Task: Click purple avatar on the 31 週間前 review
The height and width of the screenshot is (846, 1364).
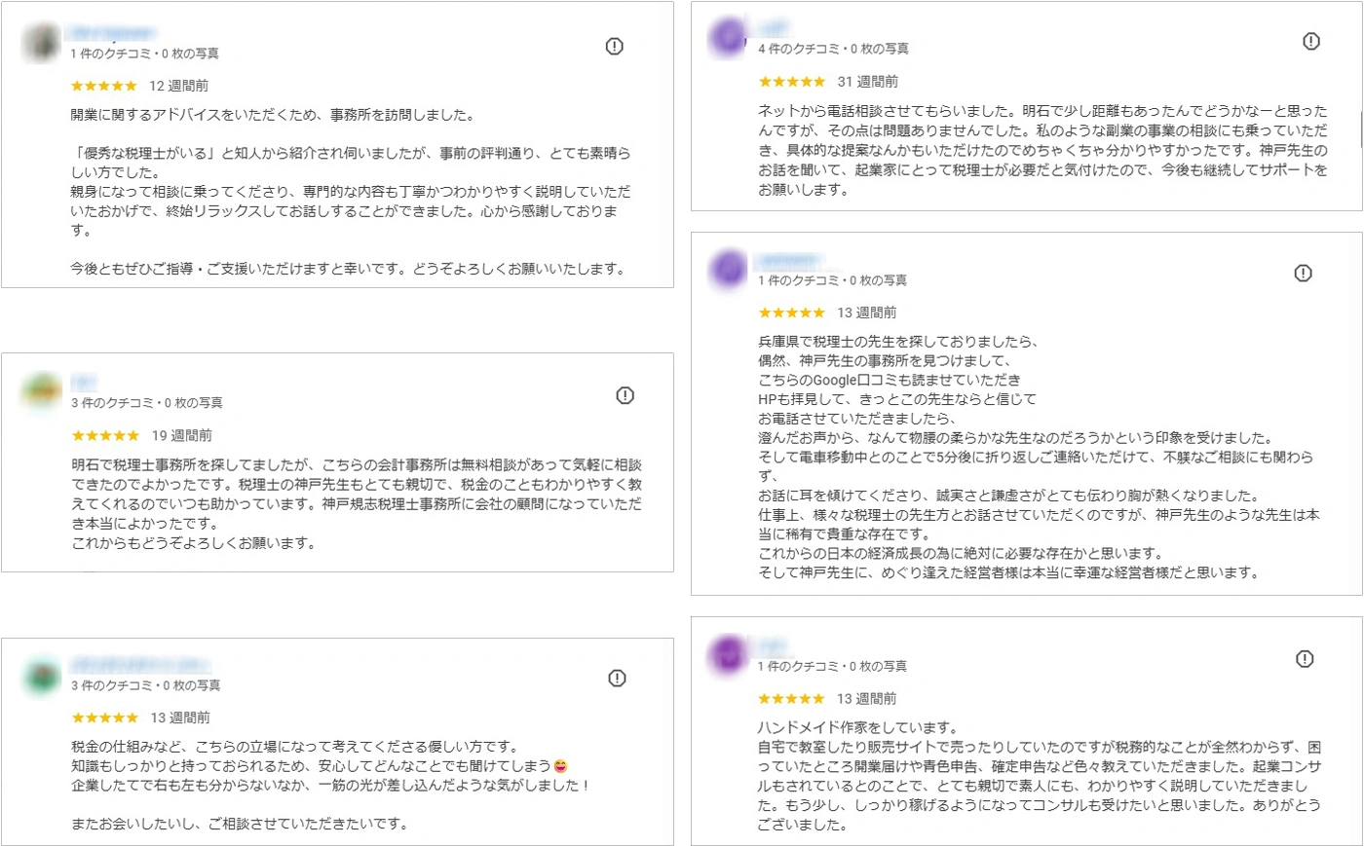Action: 728,39
